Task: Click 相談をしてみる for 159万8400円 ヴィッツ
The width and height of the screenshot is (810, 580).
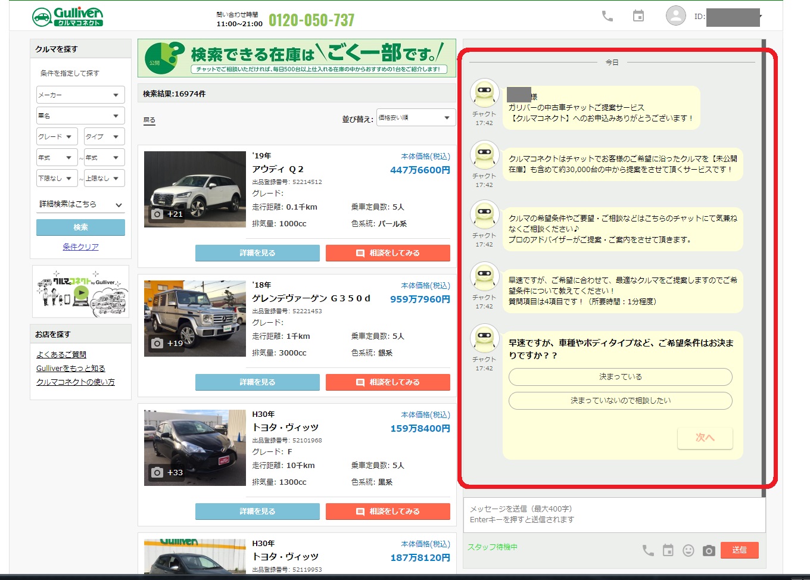Action: [x=388, y=512]
